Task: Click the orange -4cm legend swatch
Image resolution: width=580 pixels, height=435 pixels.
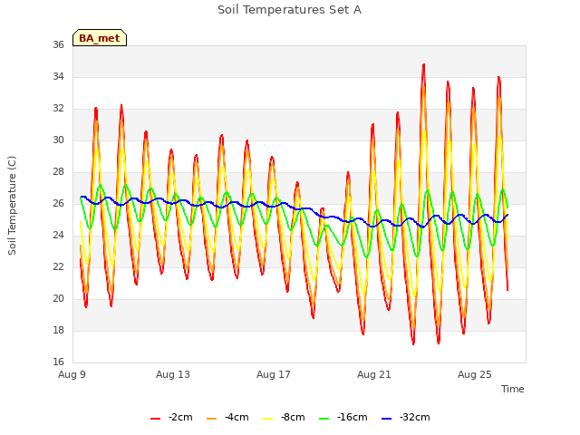Action: [211, 419]
